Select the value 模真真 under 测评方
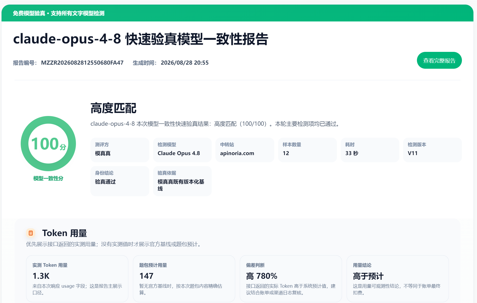Image resolution: width=477 pixels, height=303 pixels. [103, 153]
